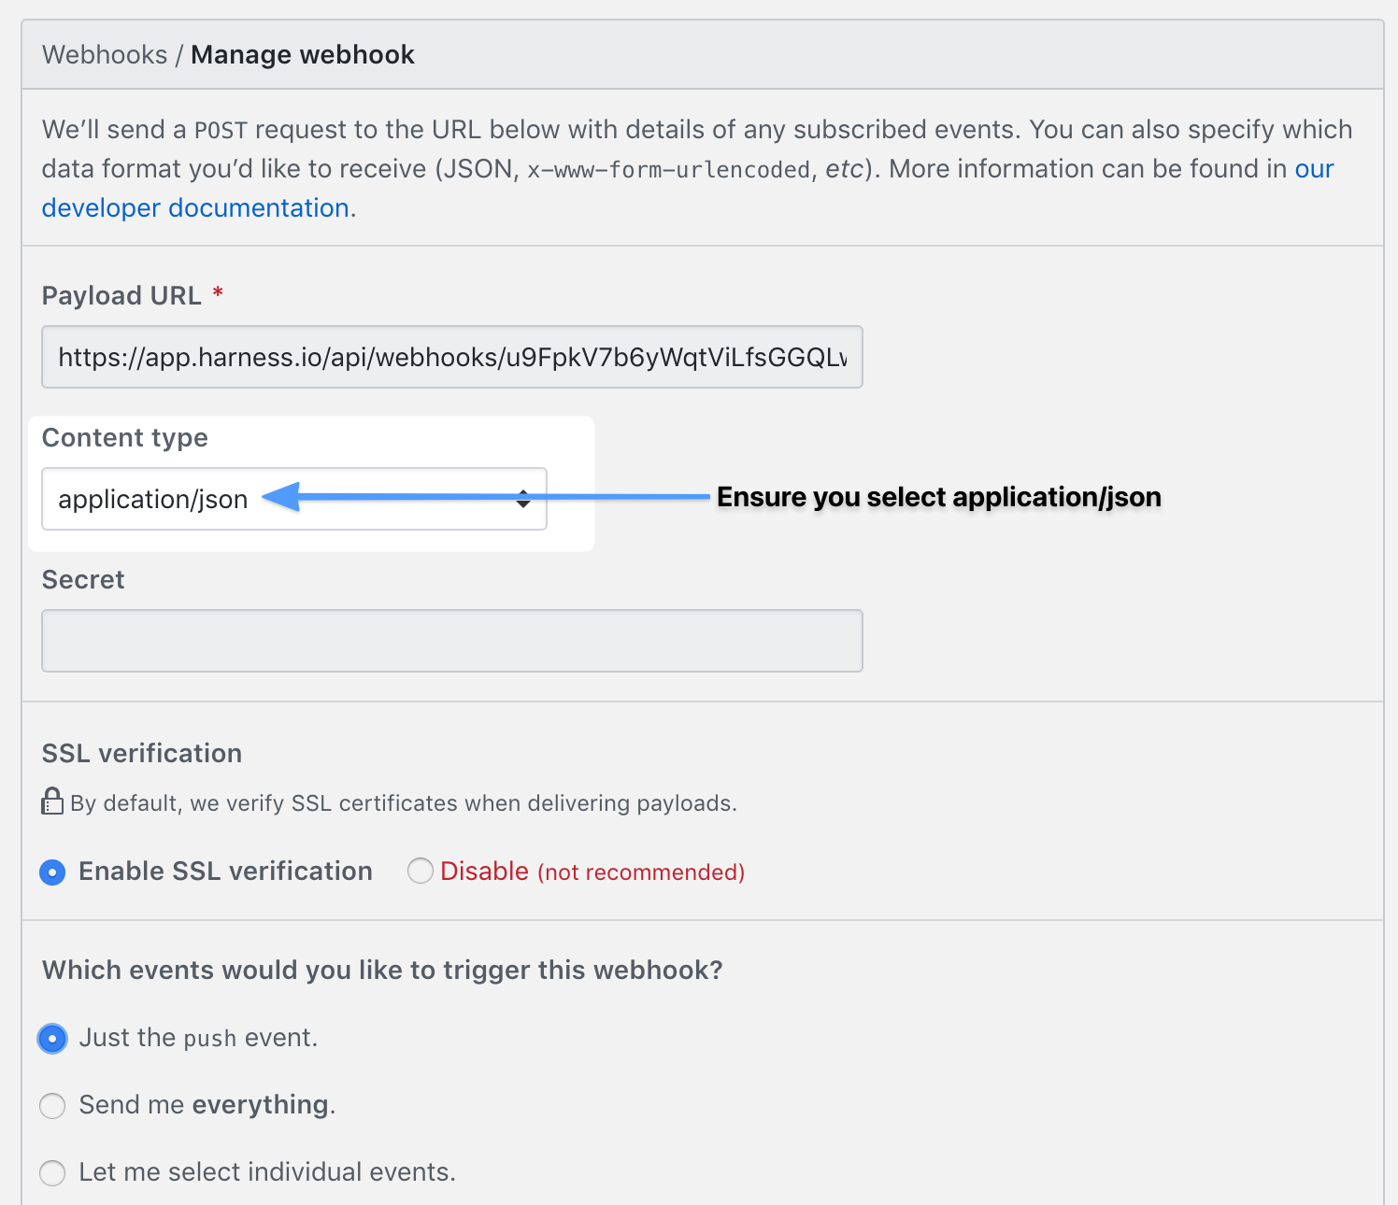Click the Enable SSL verification label
Screen dimensions: 1398x1205
[x=225, y=872]
